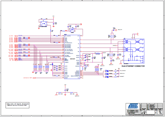Click the RJ45 ETHERNET CONNECTOR label
165x117 pixels.
(133, 66)
